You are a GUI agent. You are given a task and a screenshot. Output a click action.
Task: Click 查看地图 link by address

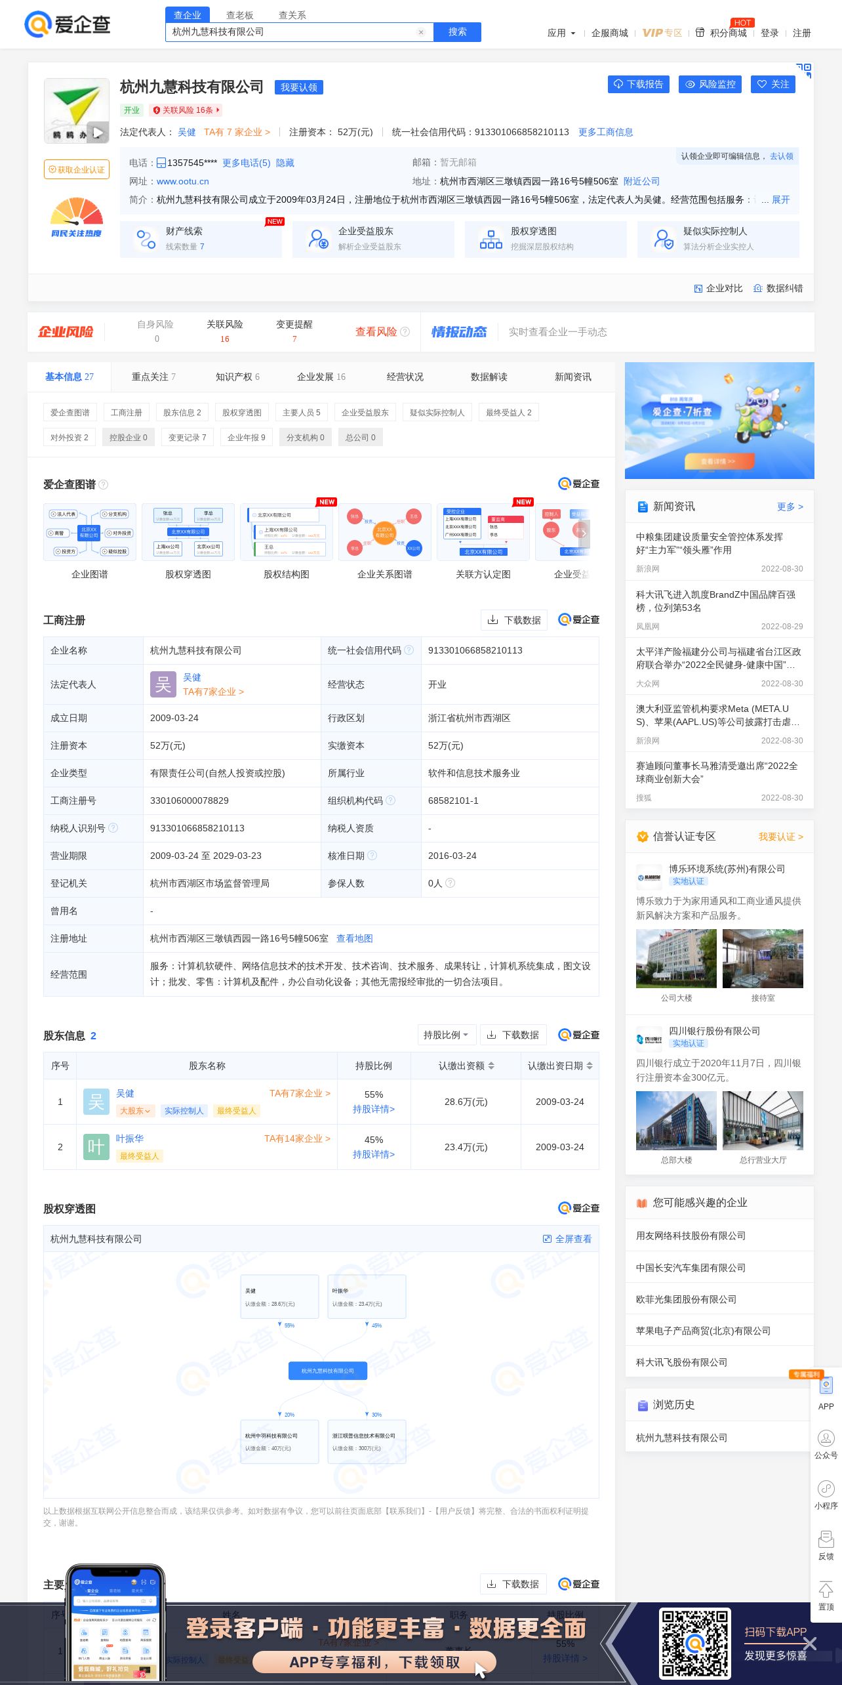[355, 938]
